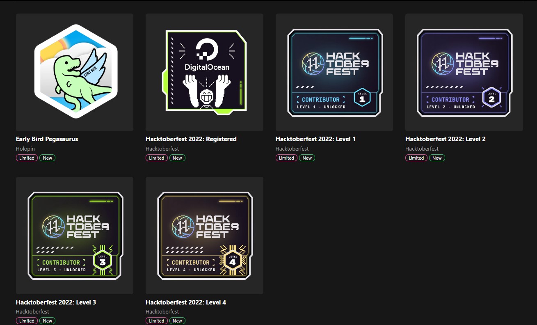Click the Level 1 contributor badge image
Image resolution: width=537 pixels, height=325 pixels.
coord(334,72)
